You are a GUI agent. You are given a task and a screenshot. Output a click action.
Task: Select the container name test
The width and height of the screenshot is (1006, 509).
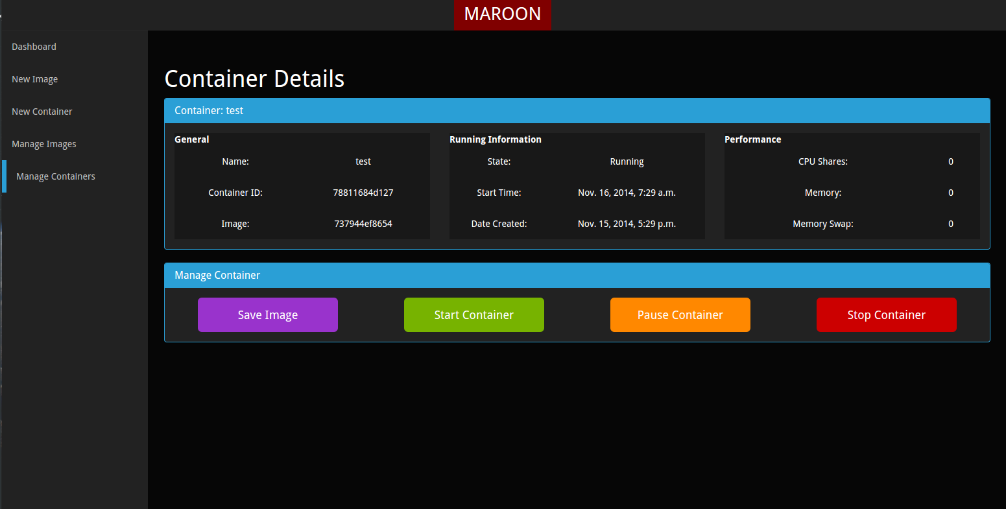[363, 161]
